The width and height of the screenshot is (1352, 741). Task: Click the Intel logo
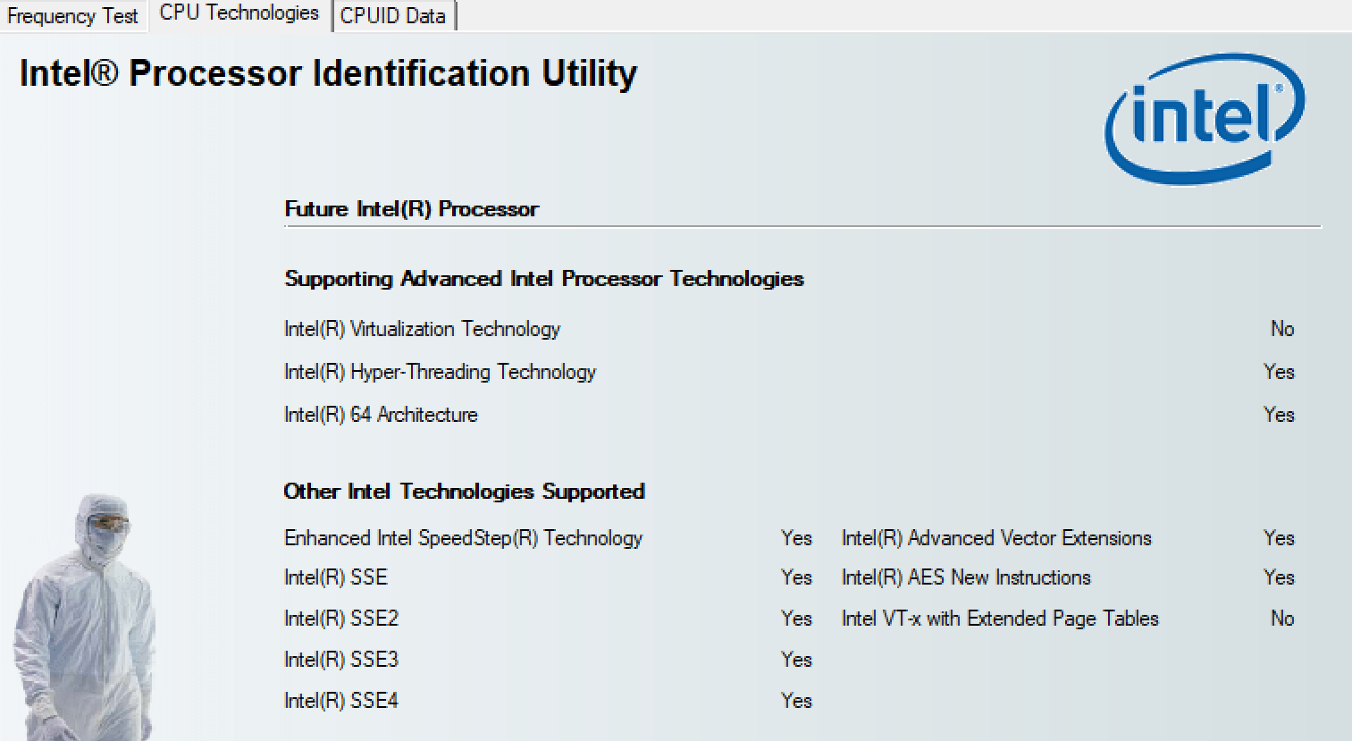tap(1205, 119)
